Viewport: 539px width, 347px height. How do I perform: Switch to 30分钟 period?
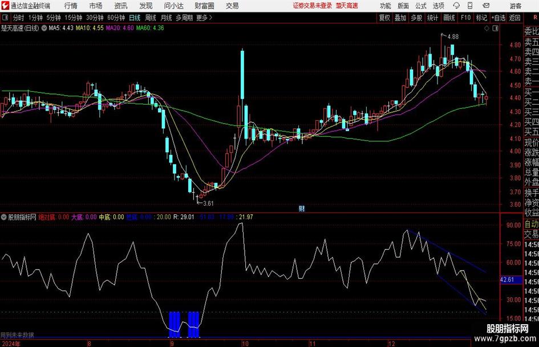(x=95, y=18)
